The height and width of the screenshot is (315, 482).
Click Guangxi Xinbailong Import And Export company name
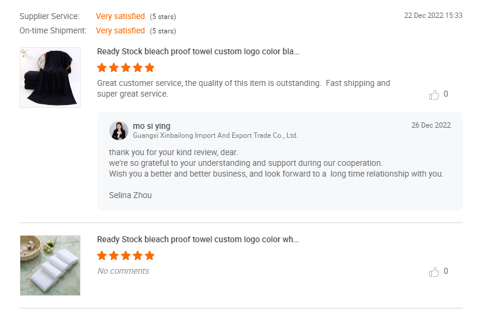coord(215,135)
